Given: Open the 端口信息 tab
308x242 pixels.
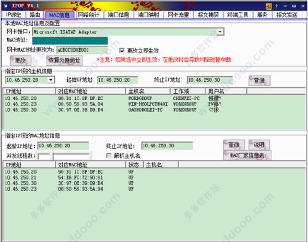Looking at the screenshot, I should [x=119, y=15].
